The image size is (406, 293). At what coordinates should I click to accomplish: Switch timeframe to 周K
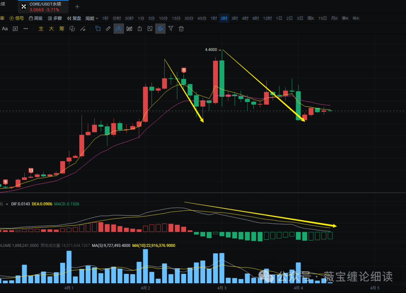[x=311, y=18]
